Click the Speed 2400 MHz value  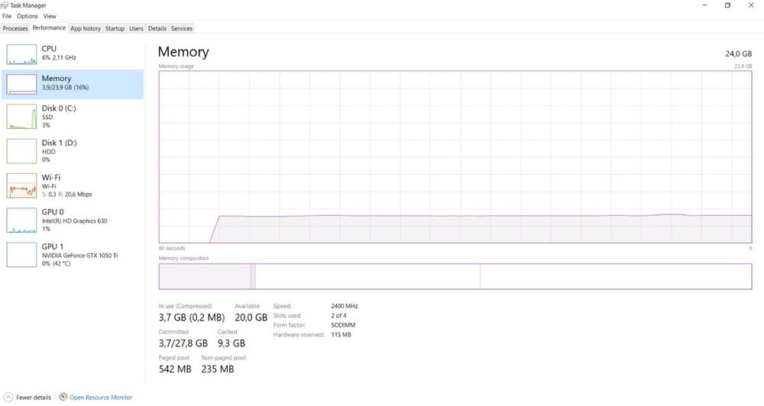345,306
